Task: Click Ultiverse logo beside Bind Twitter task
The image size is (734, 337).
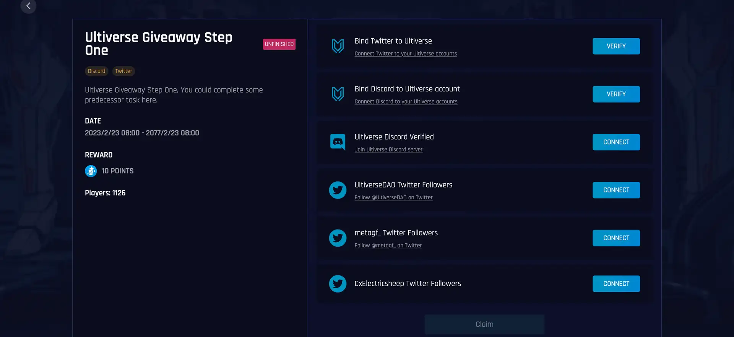Action: [338, 46]
